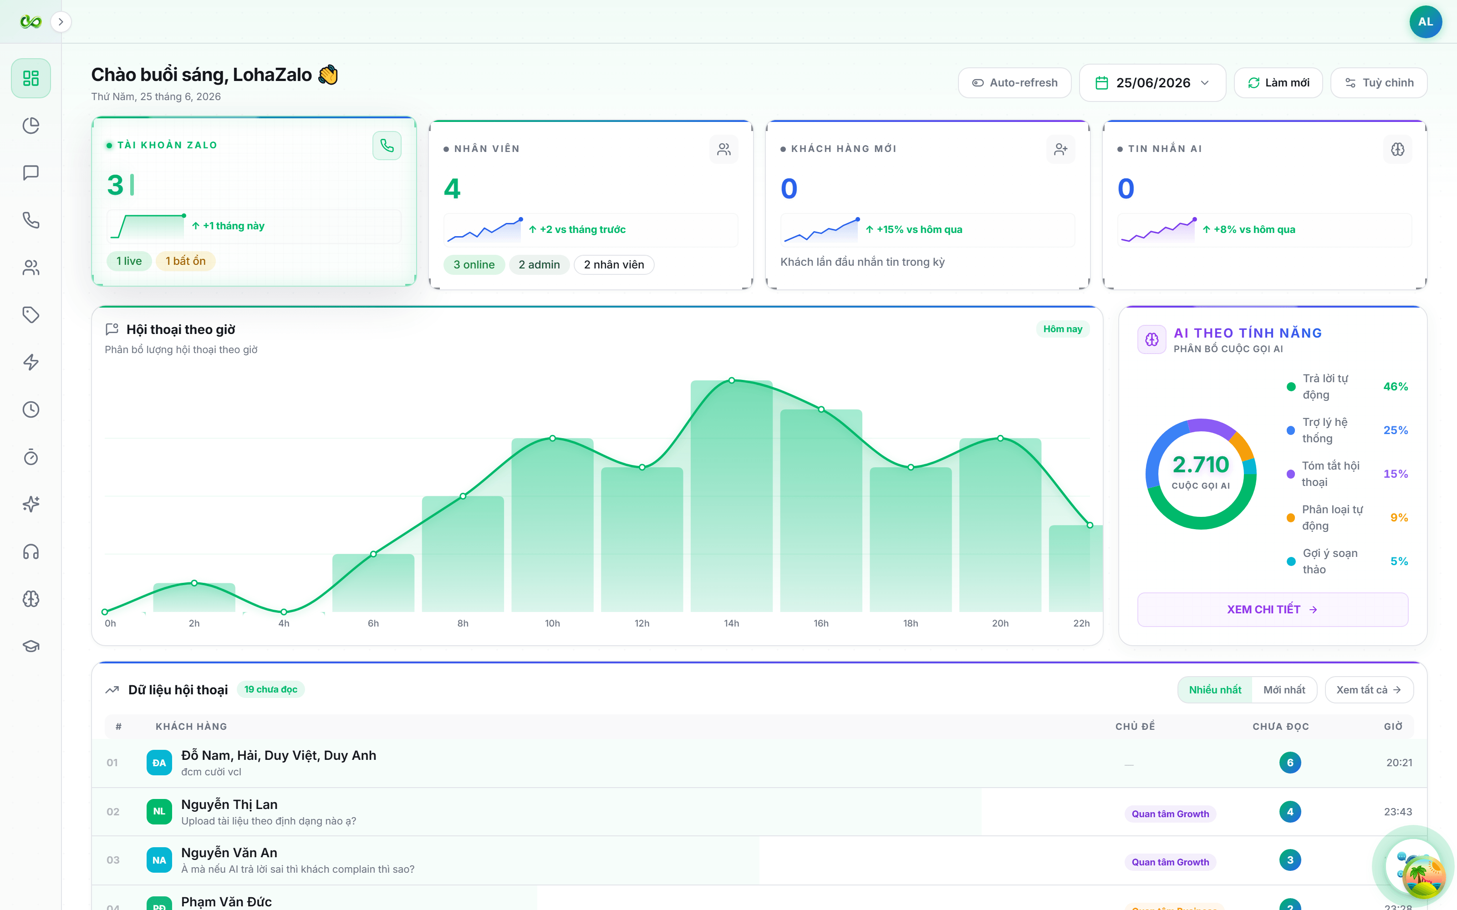The height and width of the screenshot is (910, 1457).
Task: Open the floating beach assistant widget
Action: (x=1423, y=877)
